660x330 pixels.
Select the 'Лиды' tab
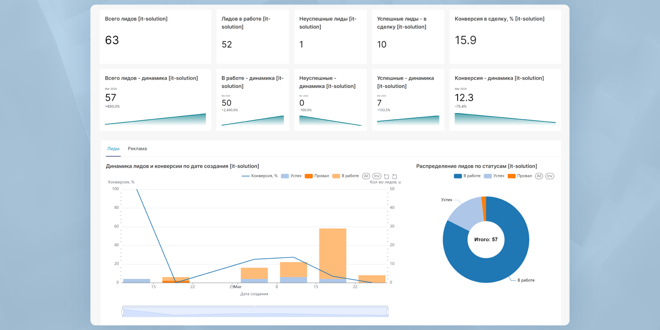113,149
